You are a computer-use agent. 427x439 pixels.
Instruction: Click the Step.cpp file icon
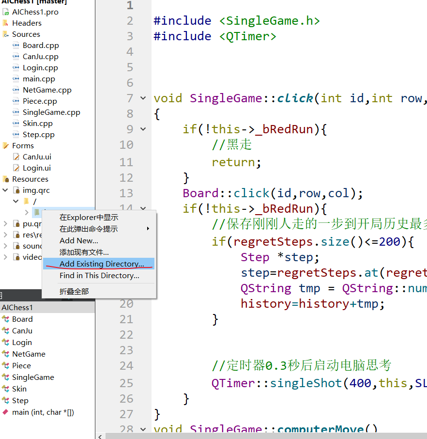[16, 135]
